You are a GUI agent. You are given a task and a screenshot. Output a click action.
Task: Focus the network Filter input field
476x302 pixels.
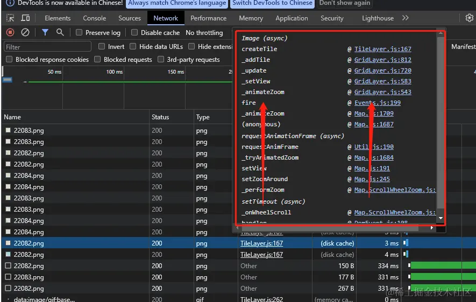(x=47, y=47)
